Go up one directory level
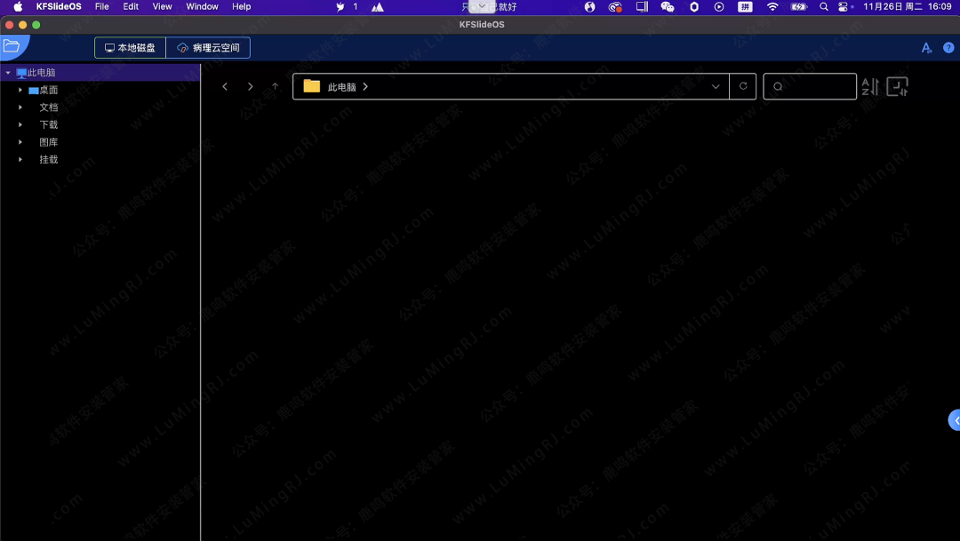Screen dimensions: 960x541 pos(276,86)
